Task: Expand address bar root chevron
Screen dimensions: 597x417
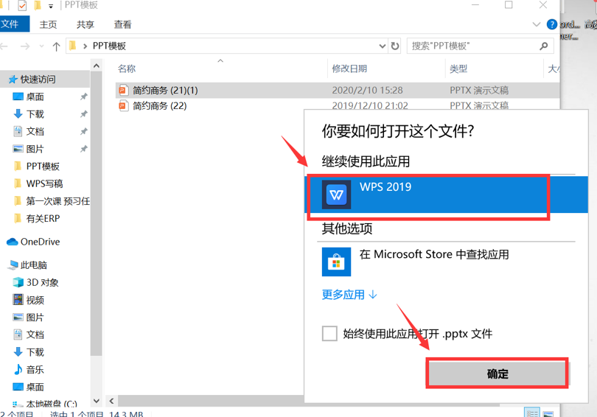Action: tap(85, 46)
